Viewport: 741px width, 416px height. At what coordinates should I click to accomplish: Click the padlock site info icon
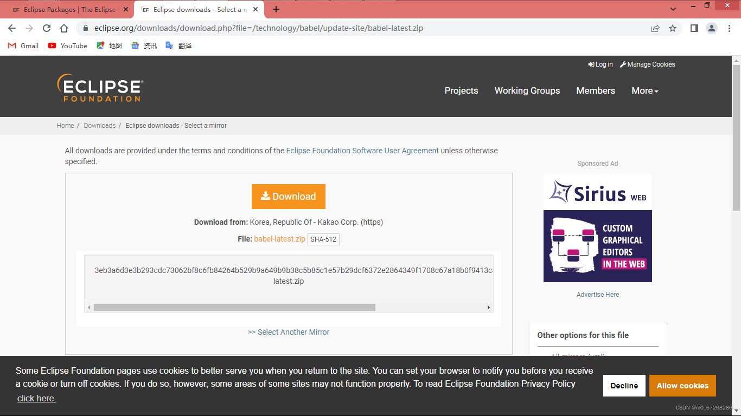(85, 28)
